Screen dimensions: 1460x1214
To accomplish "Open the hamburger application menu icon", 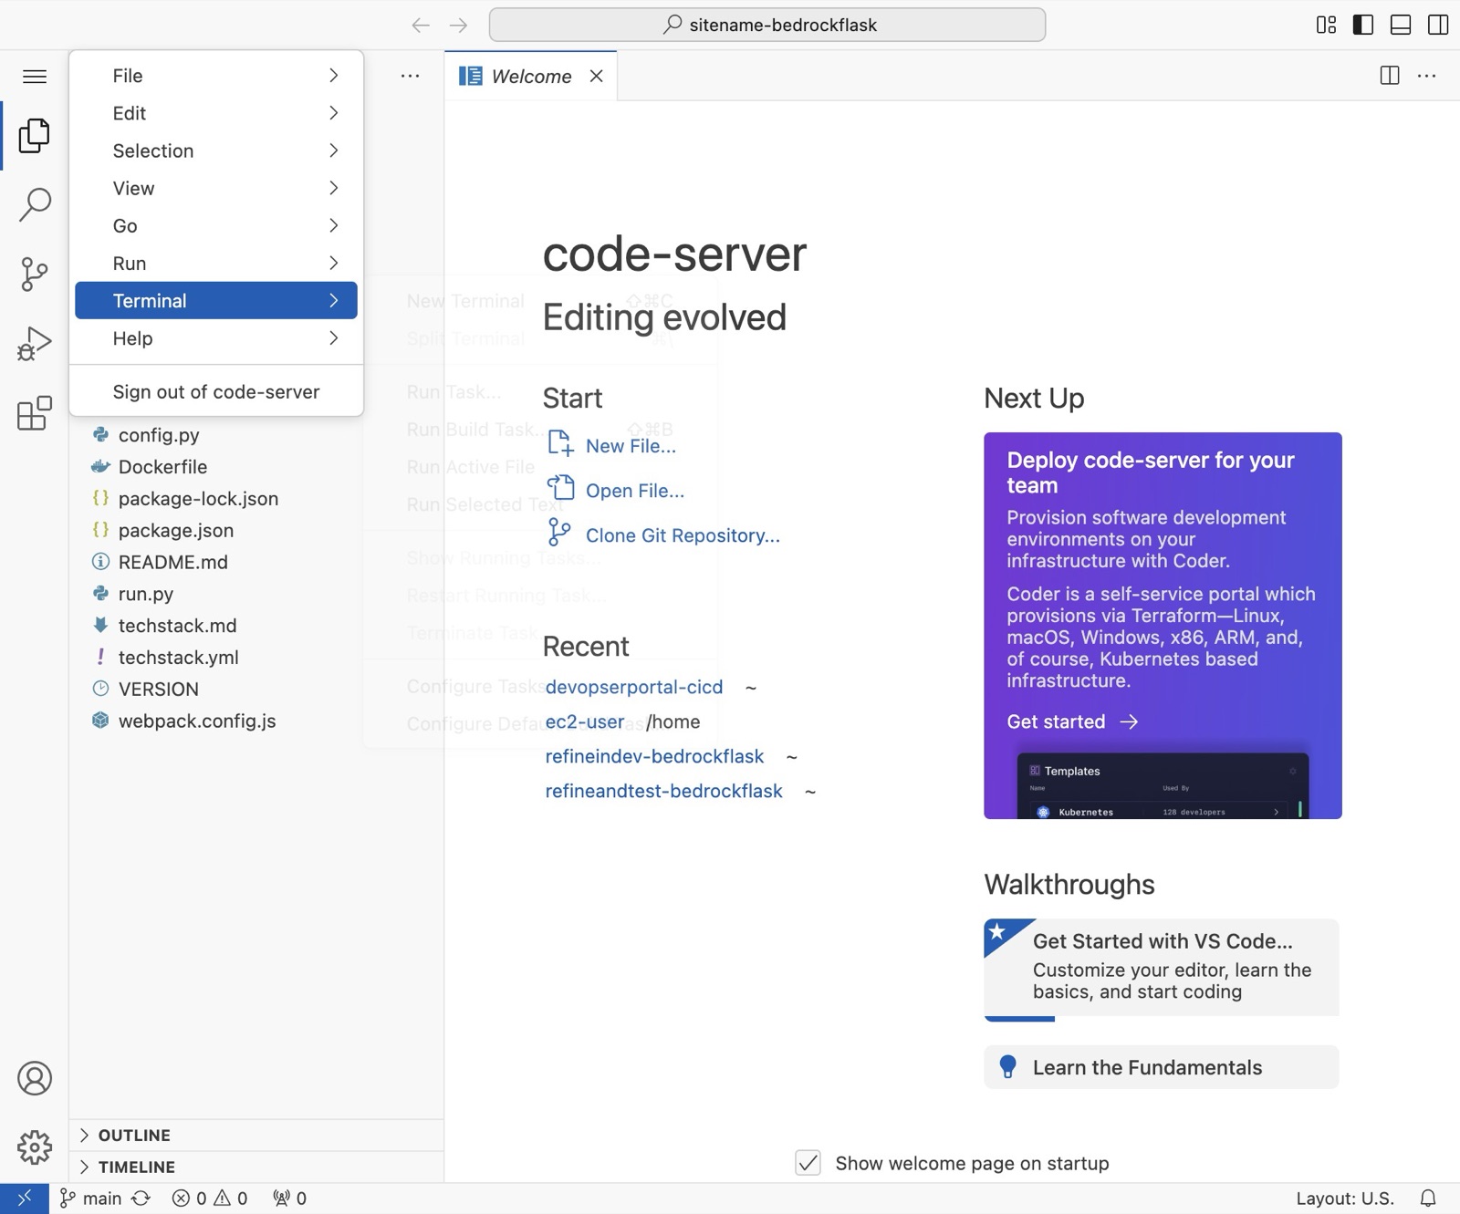I will tap(35, 77).
